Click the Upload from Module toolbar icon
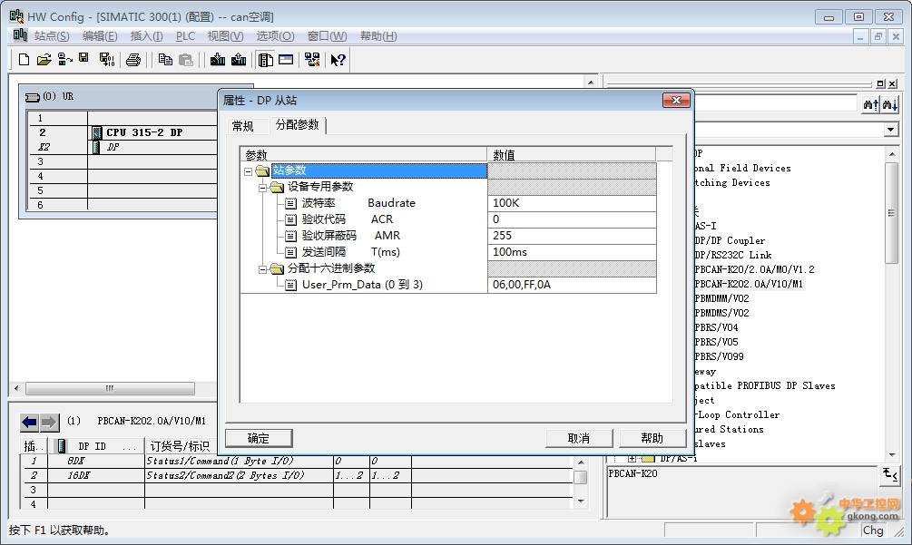 (239, 59)
